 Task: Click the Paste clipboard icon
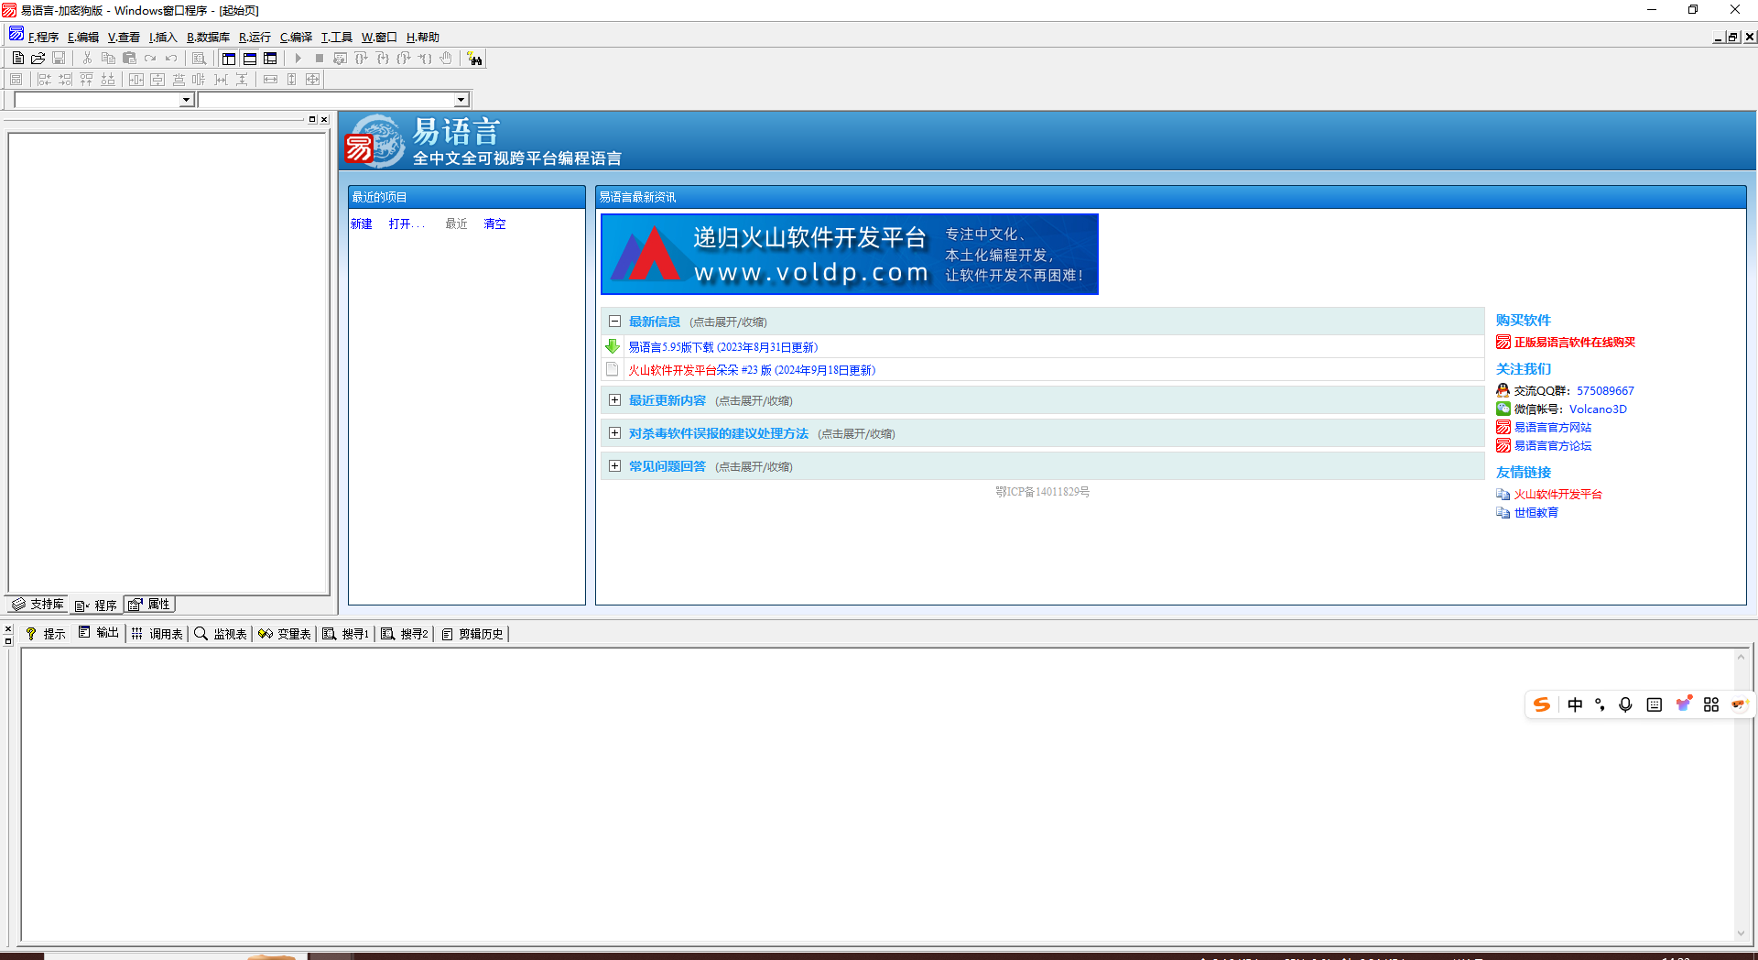129,59
